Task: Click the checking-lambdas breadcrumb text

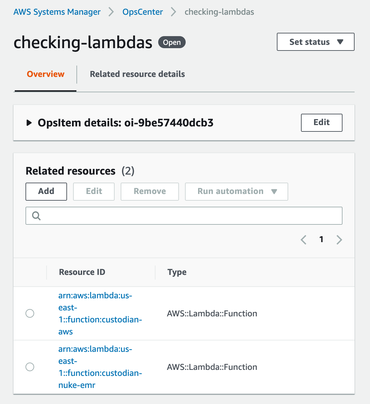Action: (x=220, y=12)
